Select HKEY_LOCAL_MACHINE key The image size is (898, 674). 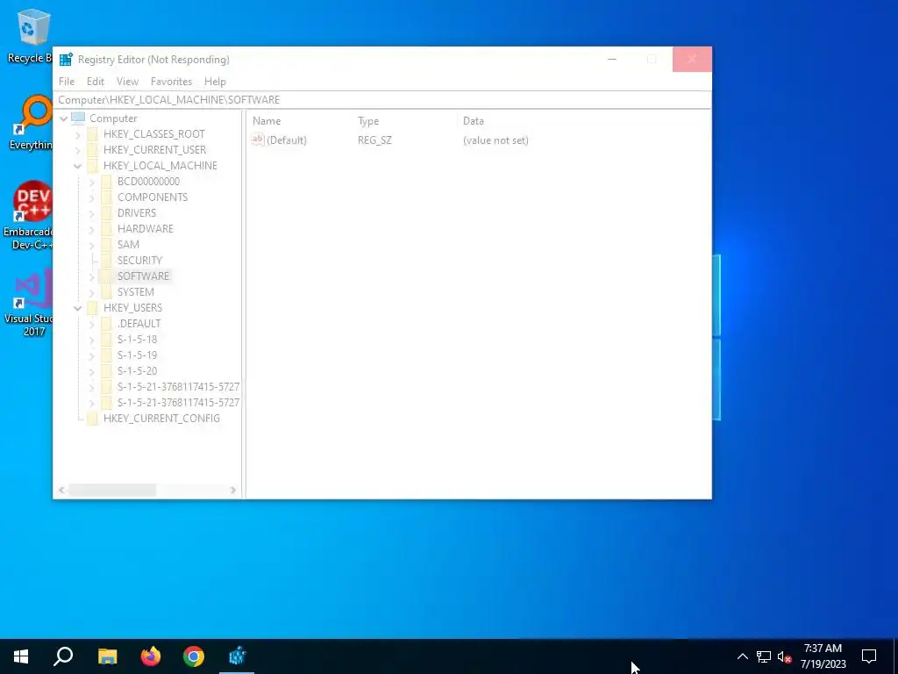(x=160, y=166)
